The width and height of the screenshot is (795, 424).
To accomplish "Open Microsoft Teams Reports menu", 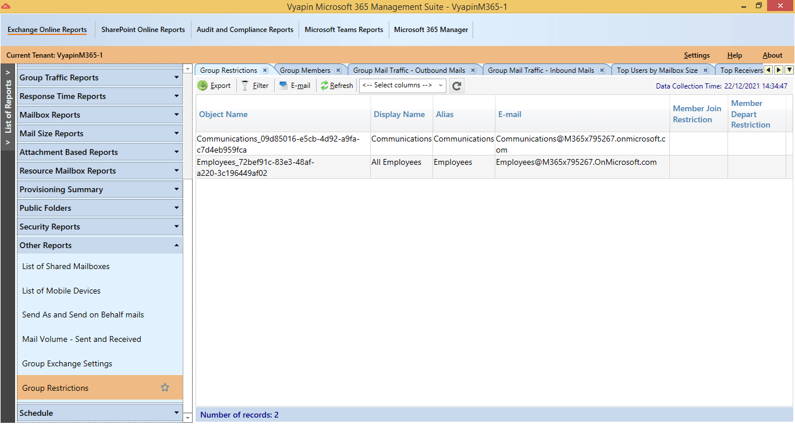I will (344, 30).
